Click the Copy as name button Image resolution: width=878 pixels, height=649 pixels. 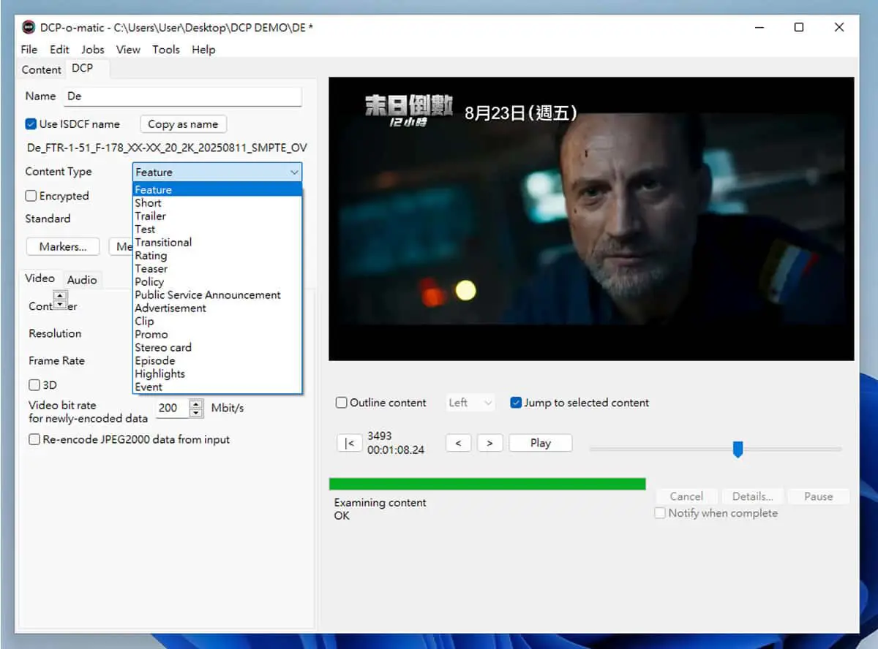click(x=183, y=124)
